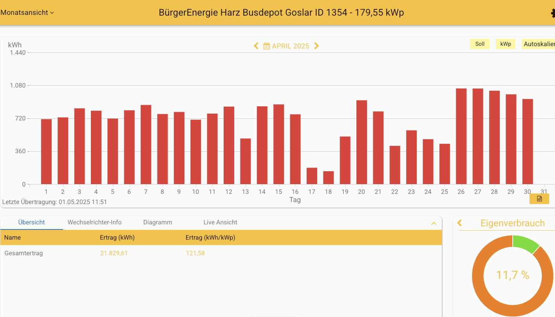Click left arrow beside Eigenverbrauch heading
This screenshot has height=317, width=555.
tap(460, 223)
